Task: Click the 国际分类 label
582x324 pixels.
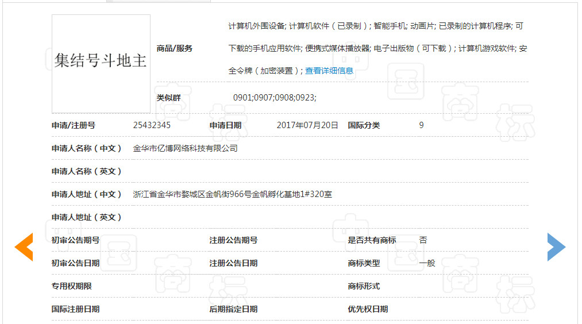Action: (x=364, y=125)
